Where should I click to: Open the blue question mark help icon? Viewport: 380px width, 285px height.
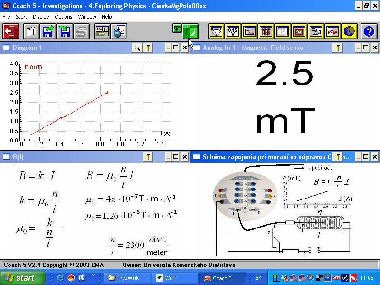coord(369,31)
